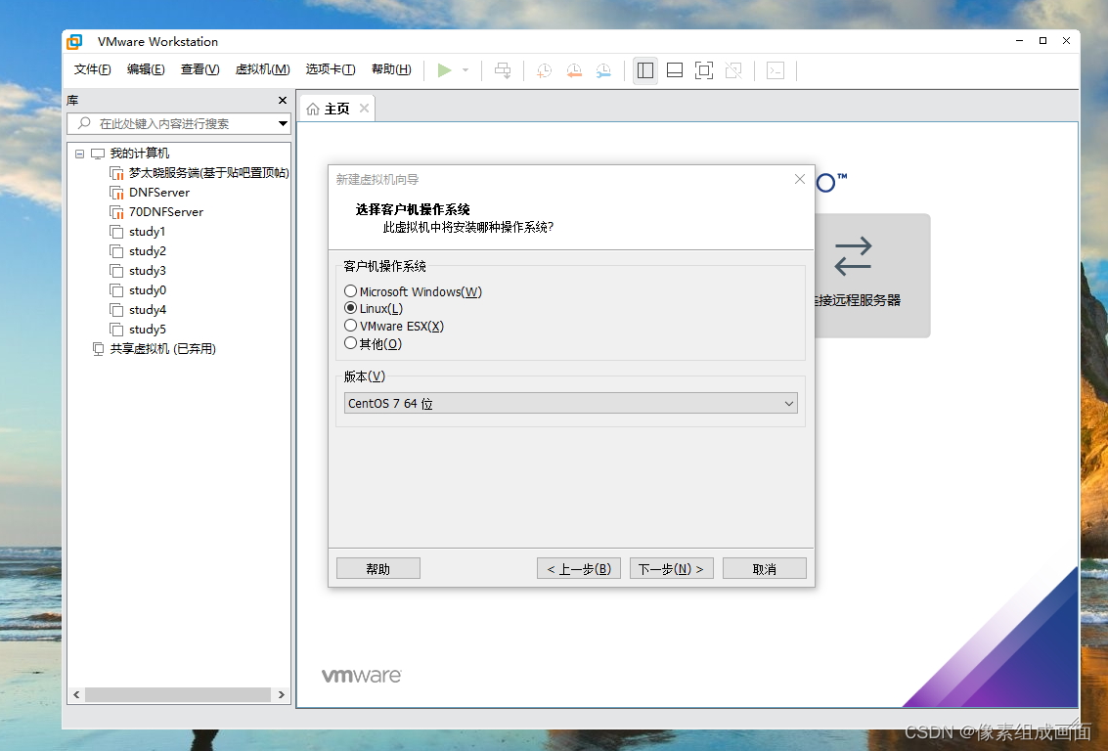1108x751 pixels.
Task: Close the library panel with X
Action: click(x=283, y=101)
